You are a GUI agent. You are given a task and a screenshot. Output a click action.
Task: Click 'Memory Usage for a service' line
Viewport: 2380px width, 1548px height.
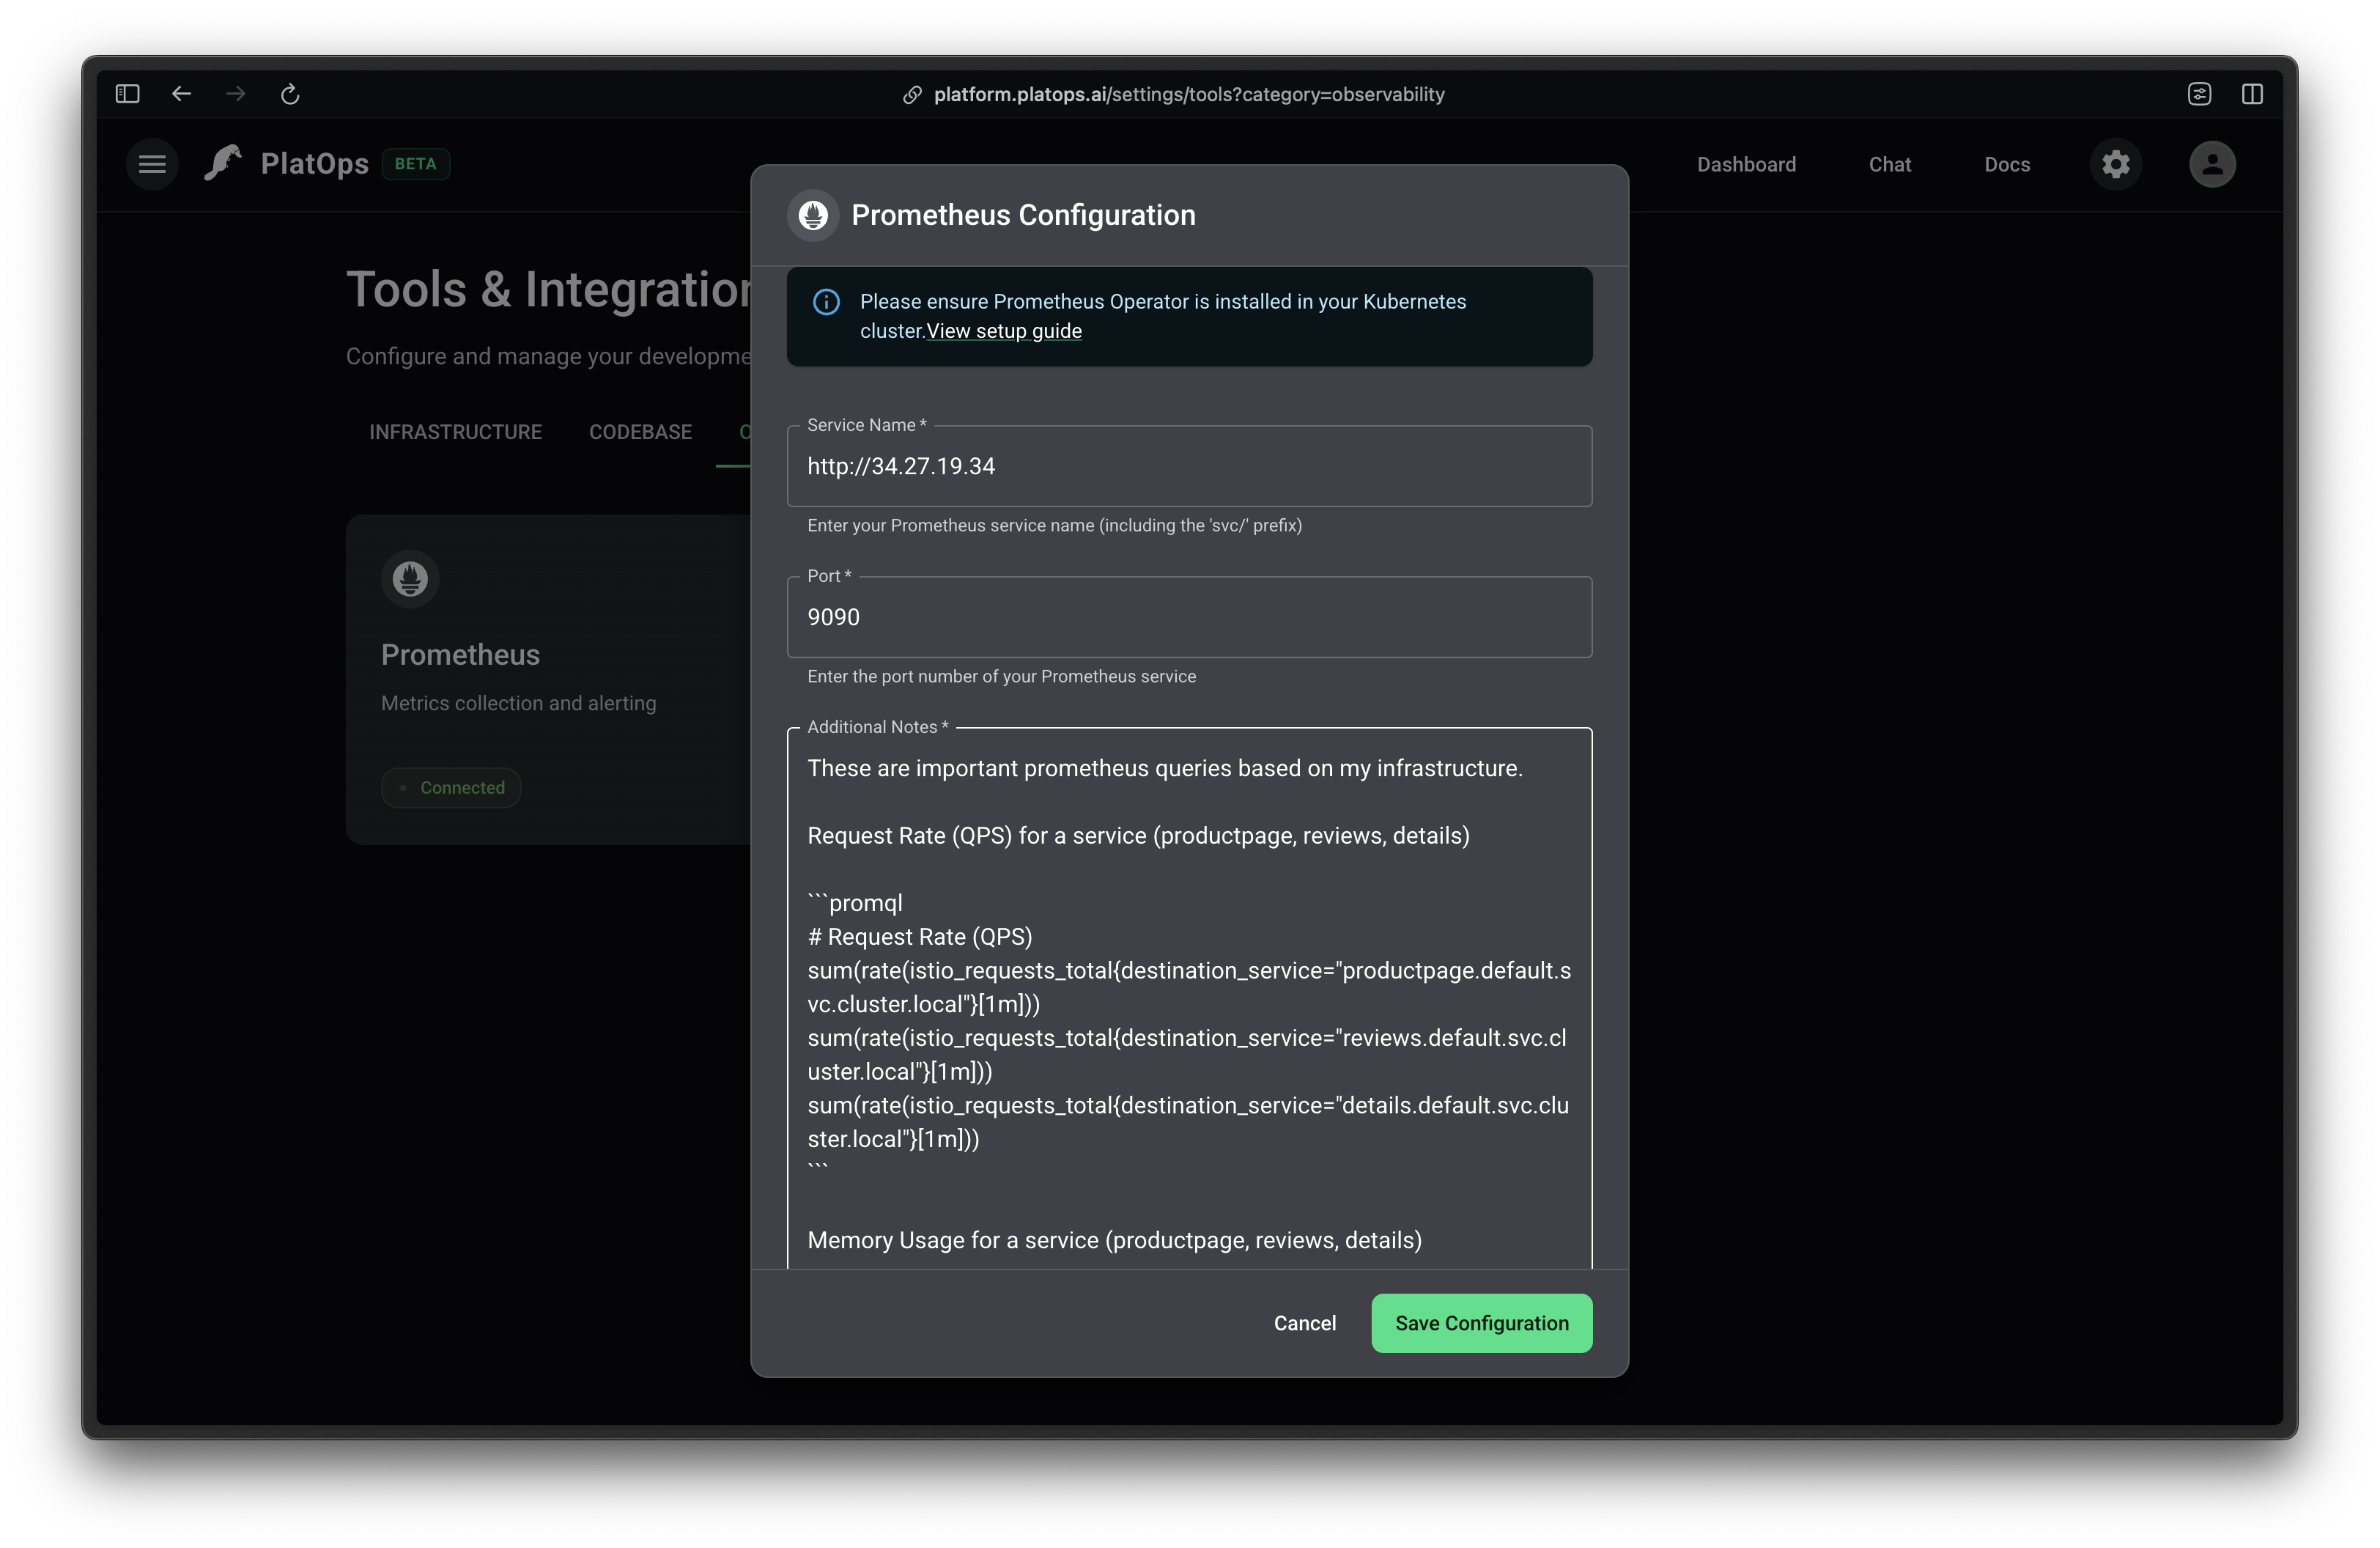click(1114, 1240)
